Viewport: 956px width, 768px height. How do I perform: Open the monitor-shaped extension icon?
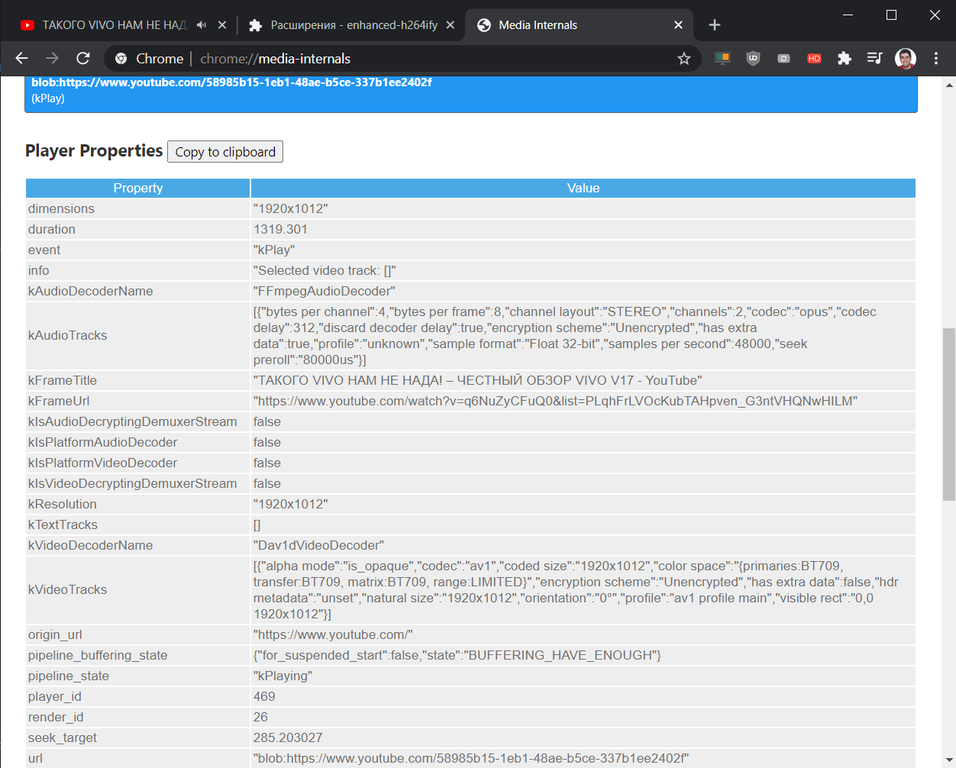click(722, 58)
